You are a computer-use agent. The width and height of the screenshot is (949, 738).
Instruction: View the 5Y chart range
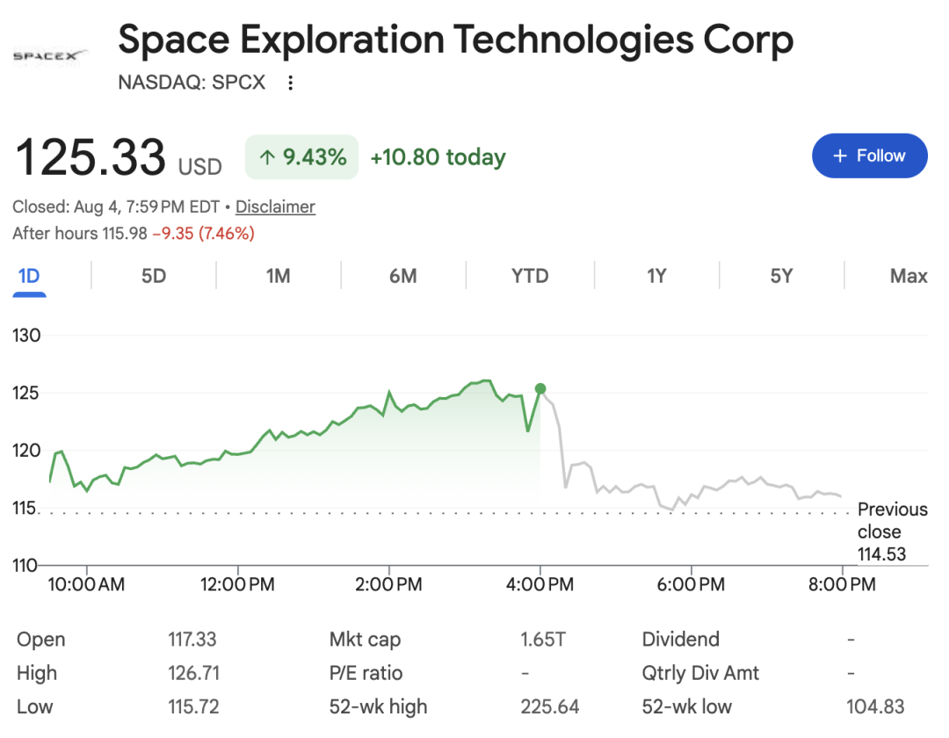(x=781, y=277)
